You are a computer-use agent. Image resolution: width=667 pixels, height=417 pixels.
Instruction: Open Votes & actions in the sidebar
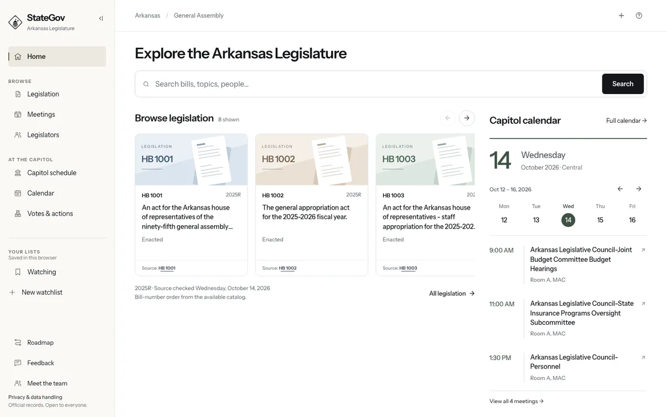(x=57, y=214)
